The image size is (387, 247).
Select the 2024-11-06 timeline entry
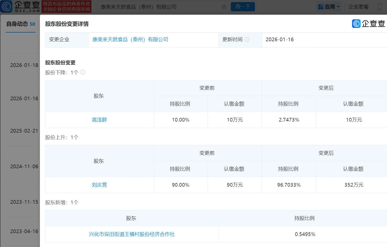click(24, 166)
